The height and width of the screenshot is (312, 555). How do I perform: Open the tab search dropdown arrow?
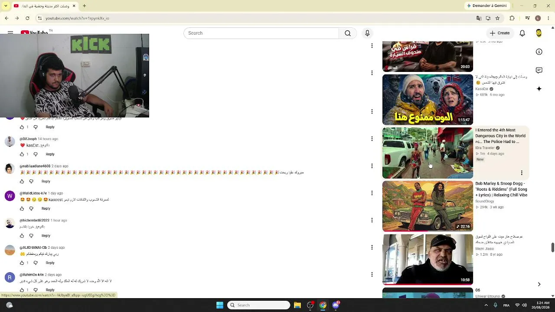click(x=6, y=6)
